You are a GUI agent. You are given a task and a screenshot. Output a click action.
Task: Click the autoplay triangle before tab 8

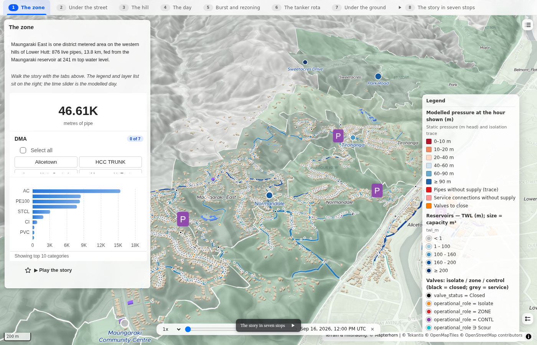pyautogui.click(x=400, y=8)
